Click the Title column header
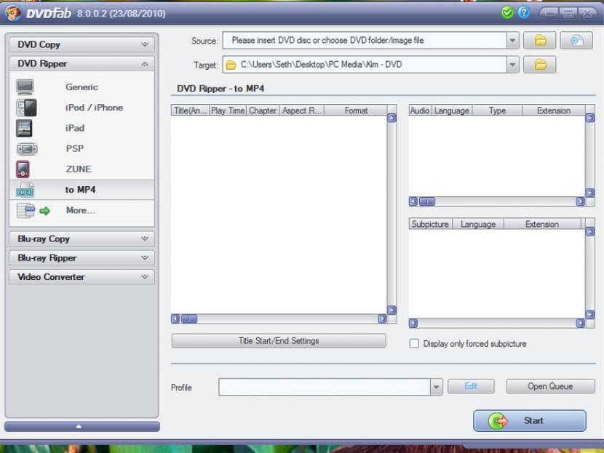 190,111
